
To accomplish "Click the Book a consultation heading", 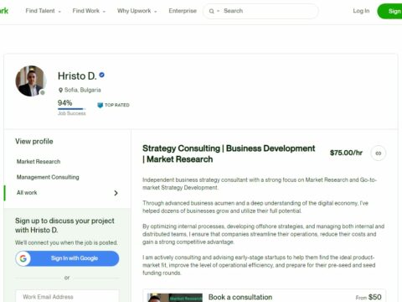I will [x=240, y=297].
